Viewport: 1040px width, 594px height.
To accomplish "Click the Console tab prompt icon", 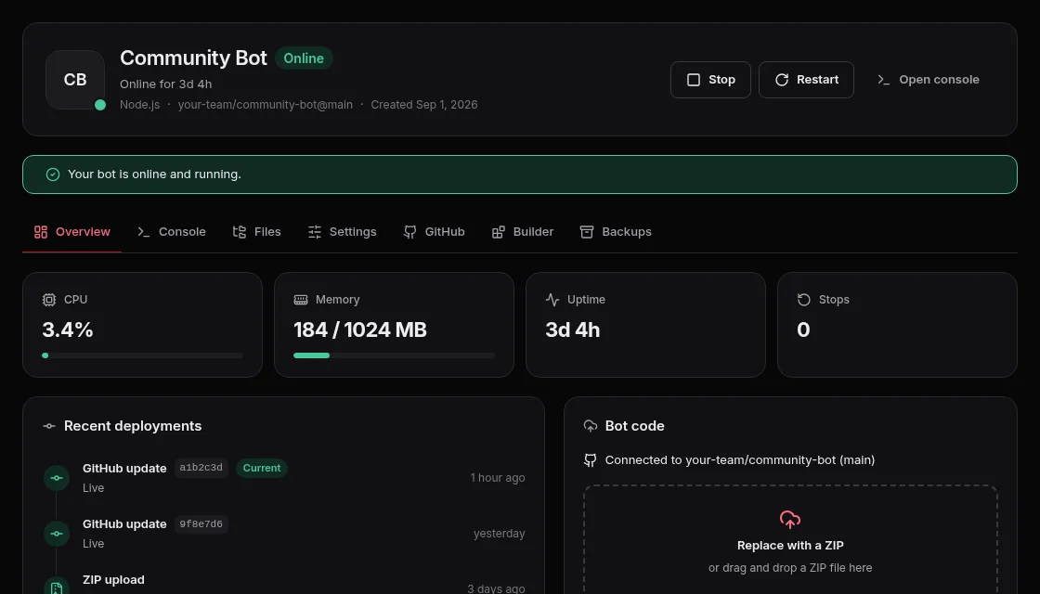I will (x=144, y=232).
